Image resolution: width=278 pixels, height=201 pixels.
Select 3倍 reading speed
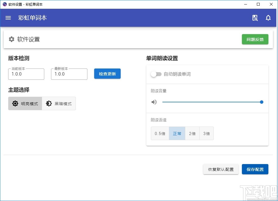point(206,133)
